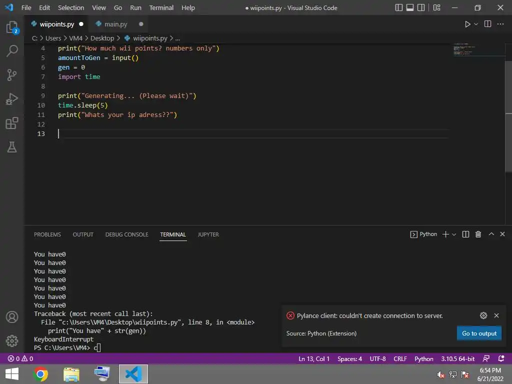
Task: Open the View menu
Action: point(98,7)
